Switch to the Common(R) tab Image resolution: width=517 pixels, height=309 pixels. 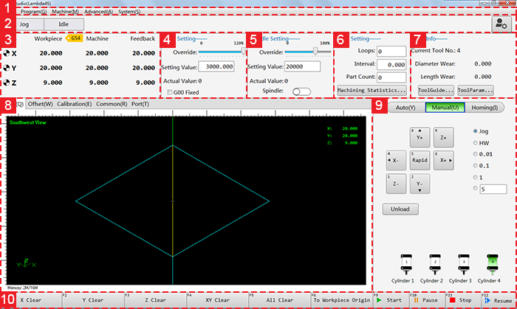coord(112,104)
